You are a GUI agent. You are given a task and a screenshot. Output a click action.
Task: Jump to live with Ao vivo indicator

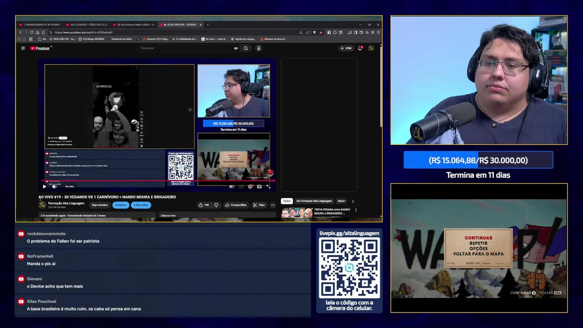[x=70, y=186]
